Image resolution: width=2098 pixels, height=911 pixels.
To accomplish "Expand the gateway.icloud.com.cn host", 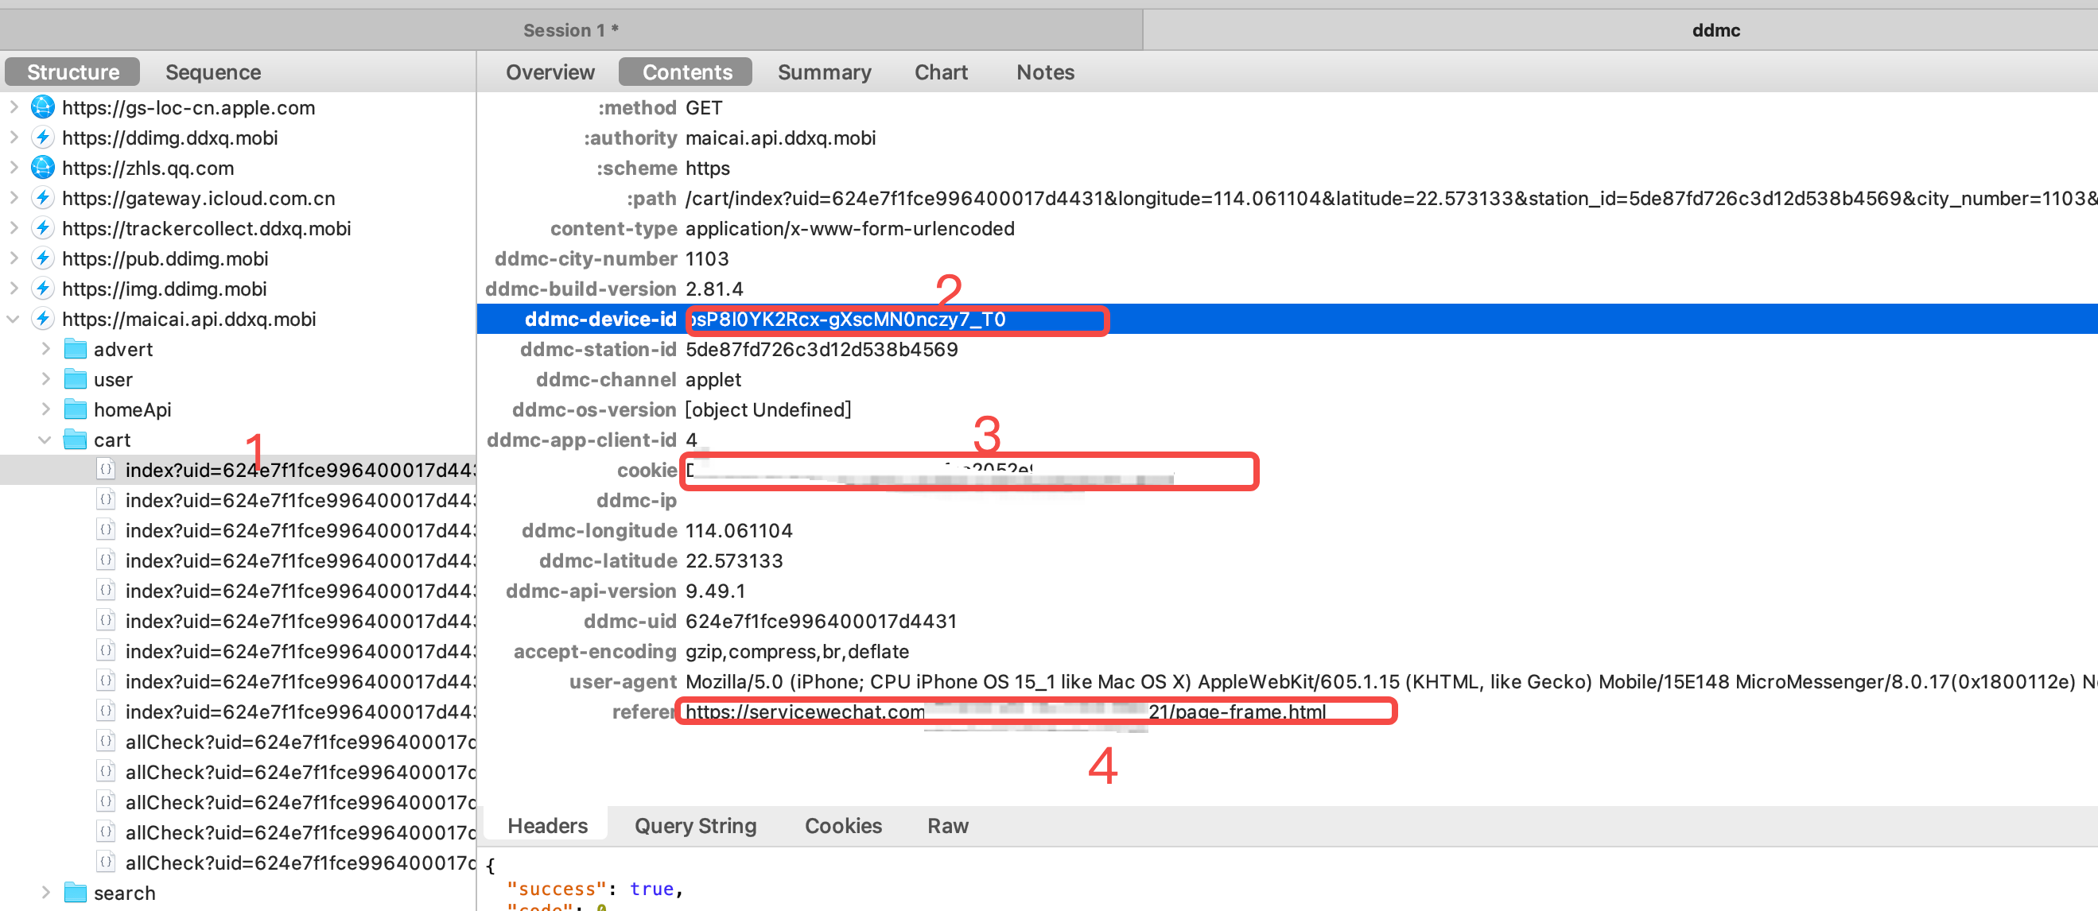I will [13, 198].
